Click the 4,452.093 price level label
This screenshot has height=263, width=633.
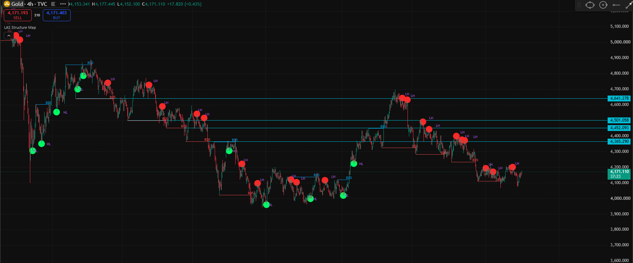(x=619, y=128)
